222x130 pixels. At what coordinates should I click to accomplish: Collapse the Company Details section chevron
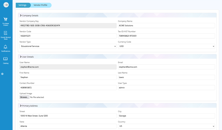coord(21,16)
